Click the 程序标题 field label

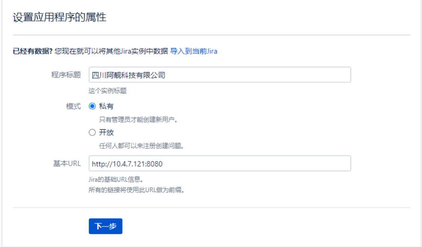[66, 75]
